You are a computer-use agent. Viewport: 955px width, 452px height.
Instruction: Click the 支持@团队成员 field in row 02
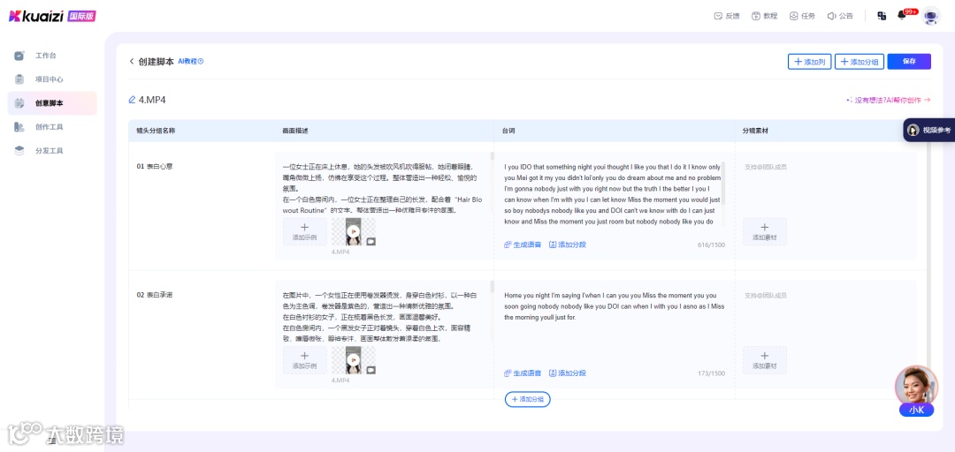766,295
